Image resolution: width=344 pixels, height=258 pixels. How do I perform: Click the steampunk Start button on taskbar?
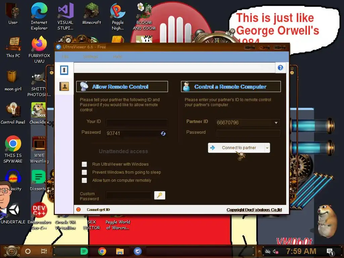pos(11,251)
